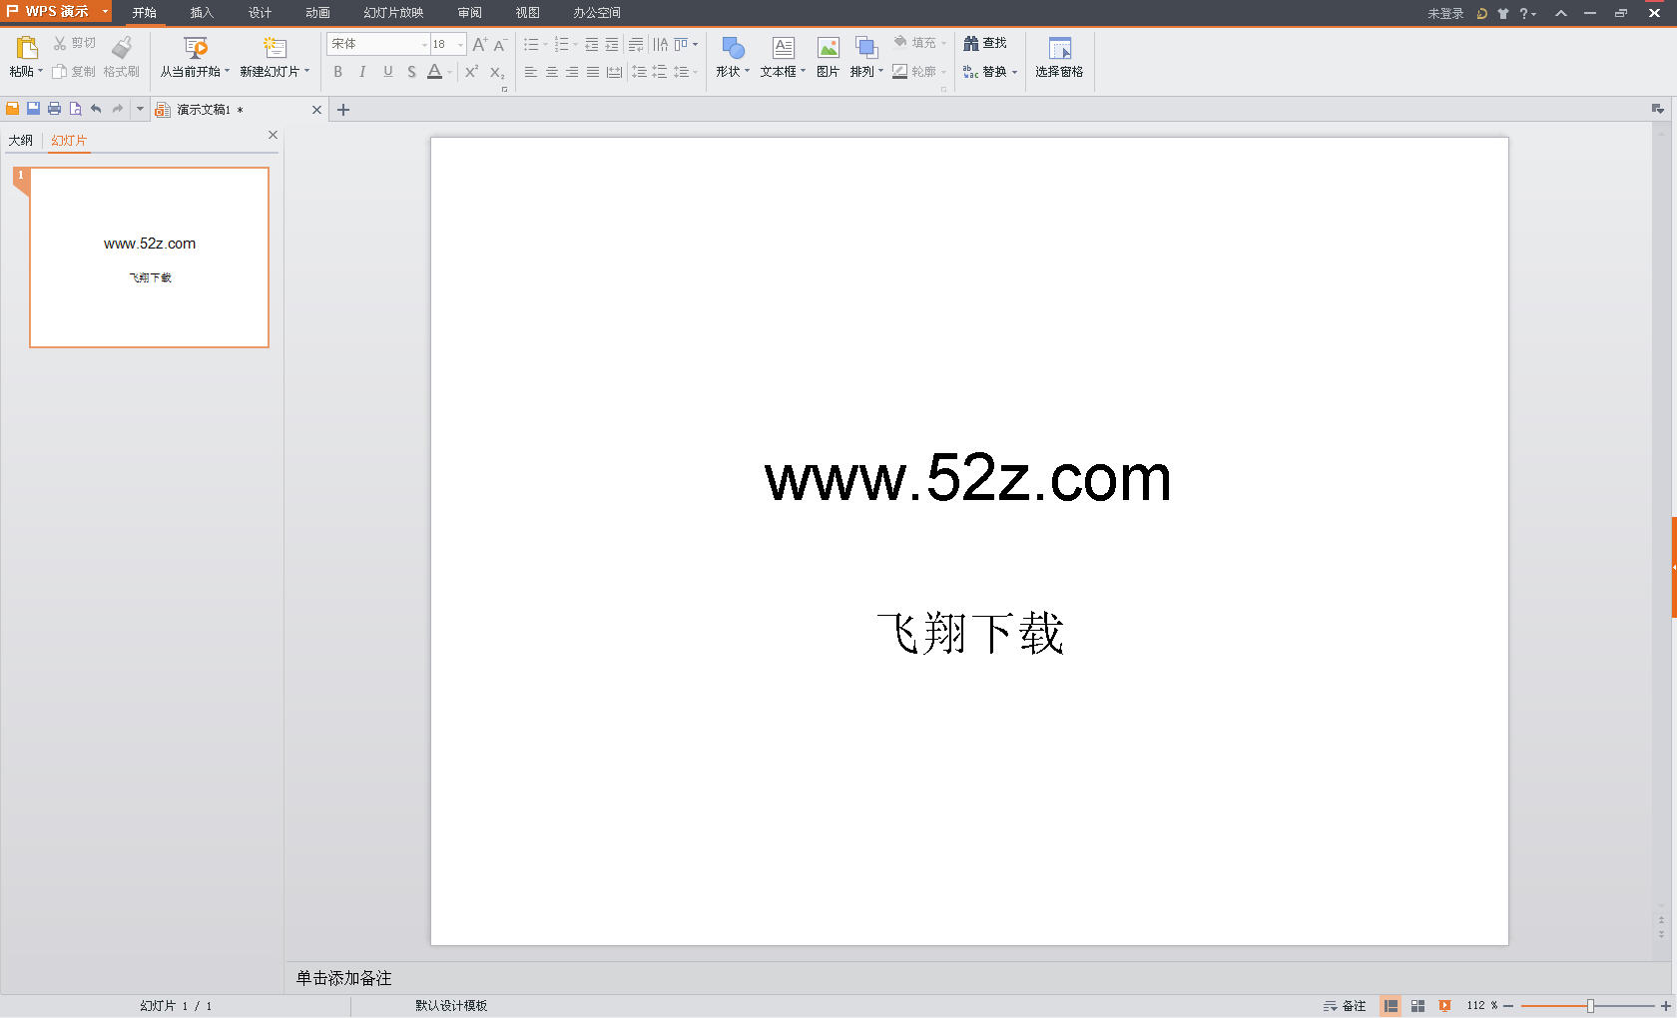
Task: Click the undo arrow in quick access toolbar
Action: click(x=96, y=109)
